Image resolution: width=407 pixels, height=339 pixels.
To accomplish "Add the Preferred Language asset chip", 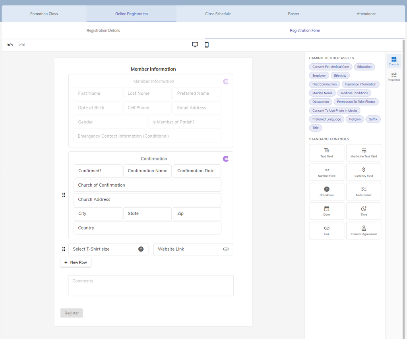I will pyautogui.click(x=327, y=119).
